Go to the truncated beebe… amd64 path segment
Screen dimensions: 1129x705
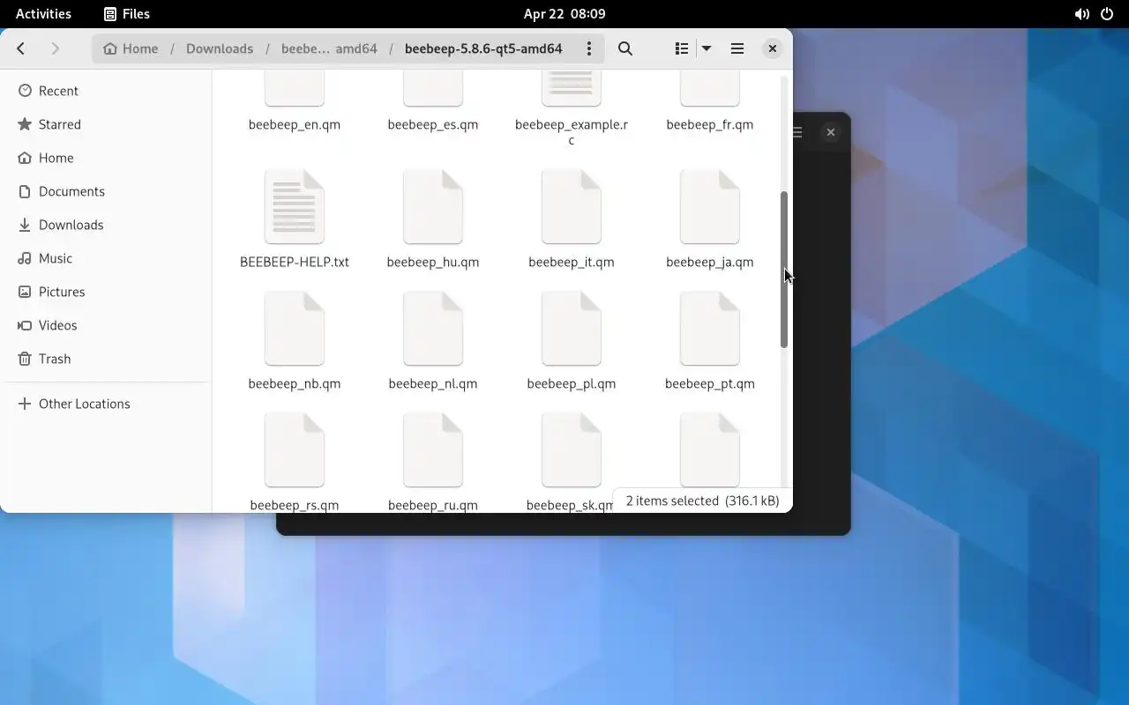[x=329, y=48]
